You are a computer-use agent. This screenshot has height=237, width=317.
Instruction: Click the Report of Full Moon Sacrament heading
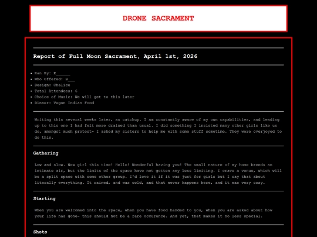click(x=115, y=56)
